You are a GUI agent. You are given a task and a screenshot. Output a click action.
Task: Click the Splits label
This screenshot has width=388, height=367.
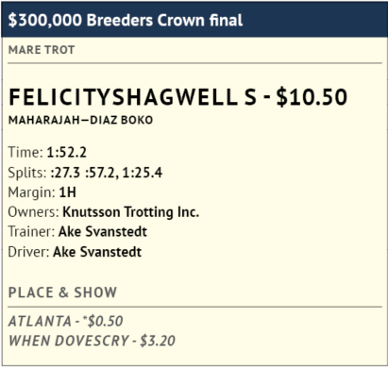27,173
